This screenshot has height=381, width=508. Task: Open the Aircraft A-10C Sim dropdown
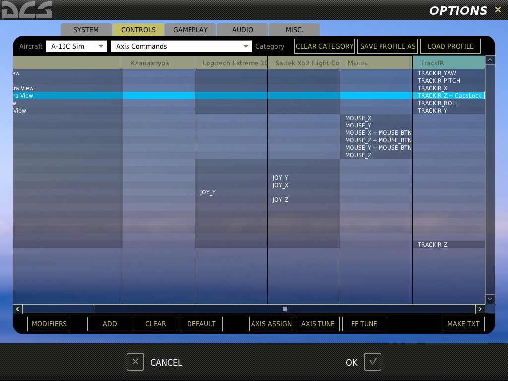76,46
